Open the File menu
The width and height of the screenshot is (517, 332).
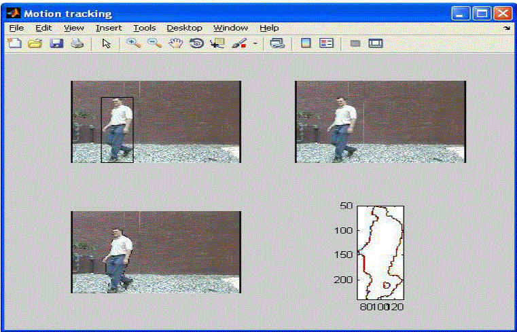click(16, 28)
